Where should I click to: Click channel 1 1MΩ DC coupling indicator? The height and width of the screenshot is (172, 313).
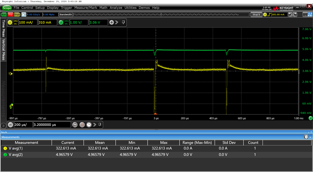point(15,22)
